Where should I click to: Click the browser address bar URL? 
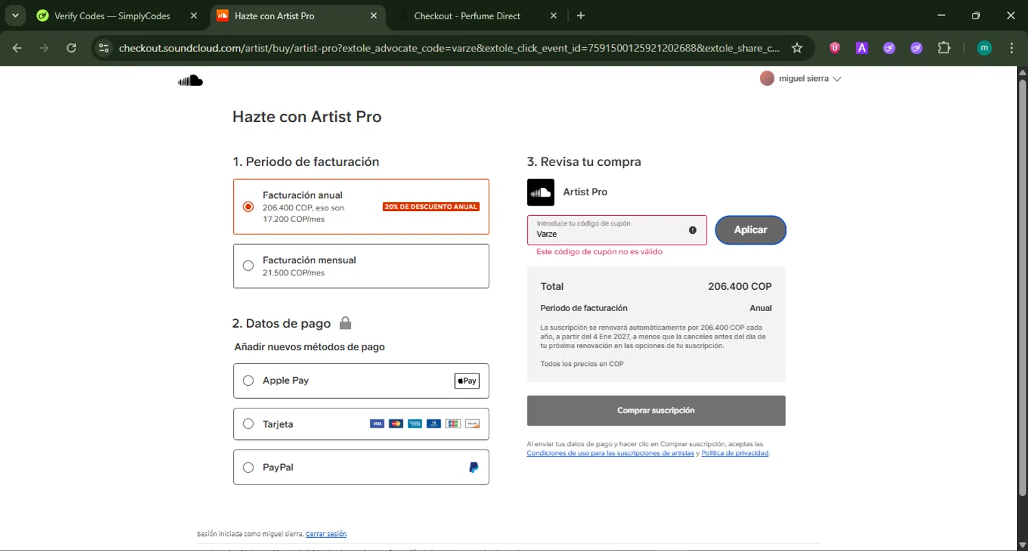coord(449,48)
